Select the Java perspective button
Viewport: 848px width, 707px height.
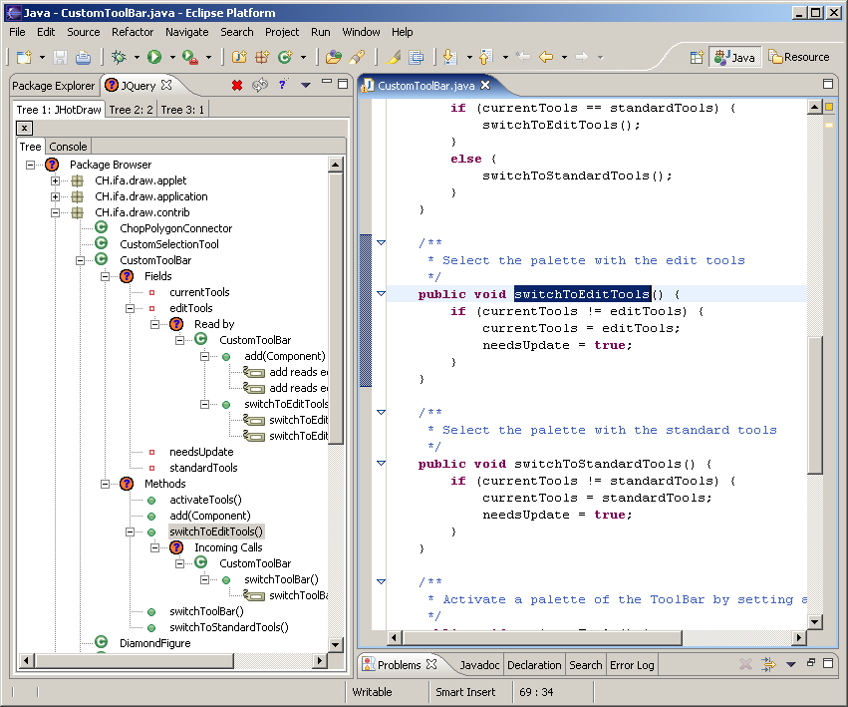coord(735,57)
